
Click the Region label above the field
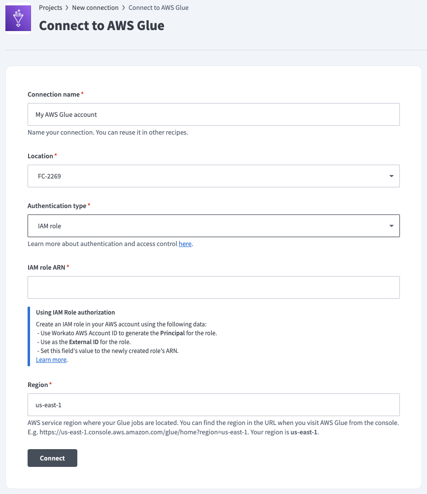pyautogui.click(x=38, y=385)
